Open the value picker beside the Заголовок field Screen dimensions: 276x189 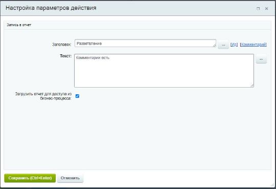[x=223, y=45]
